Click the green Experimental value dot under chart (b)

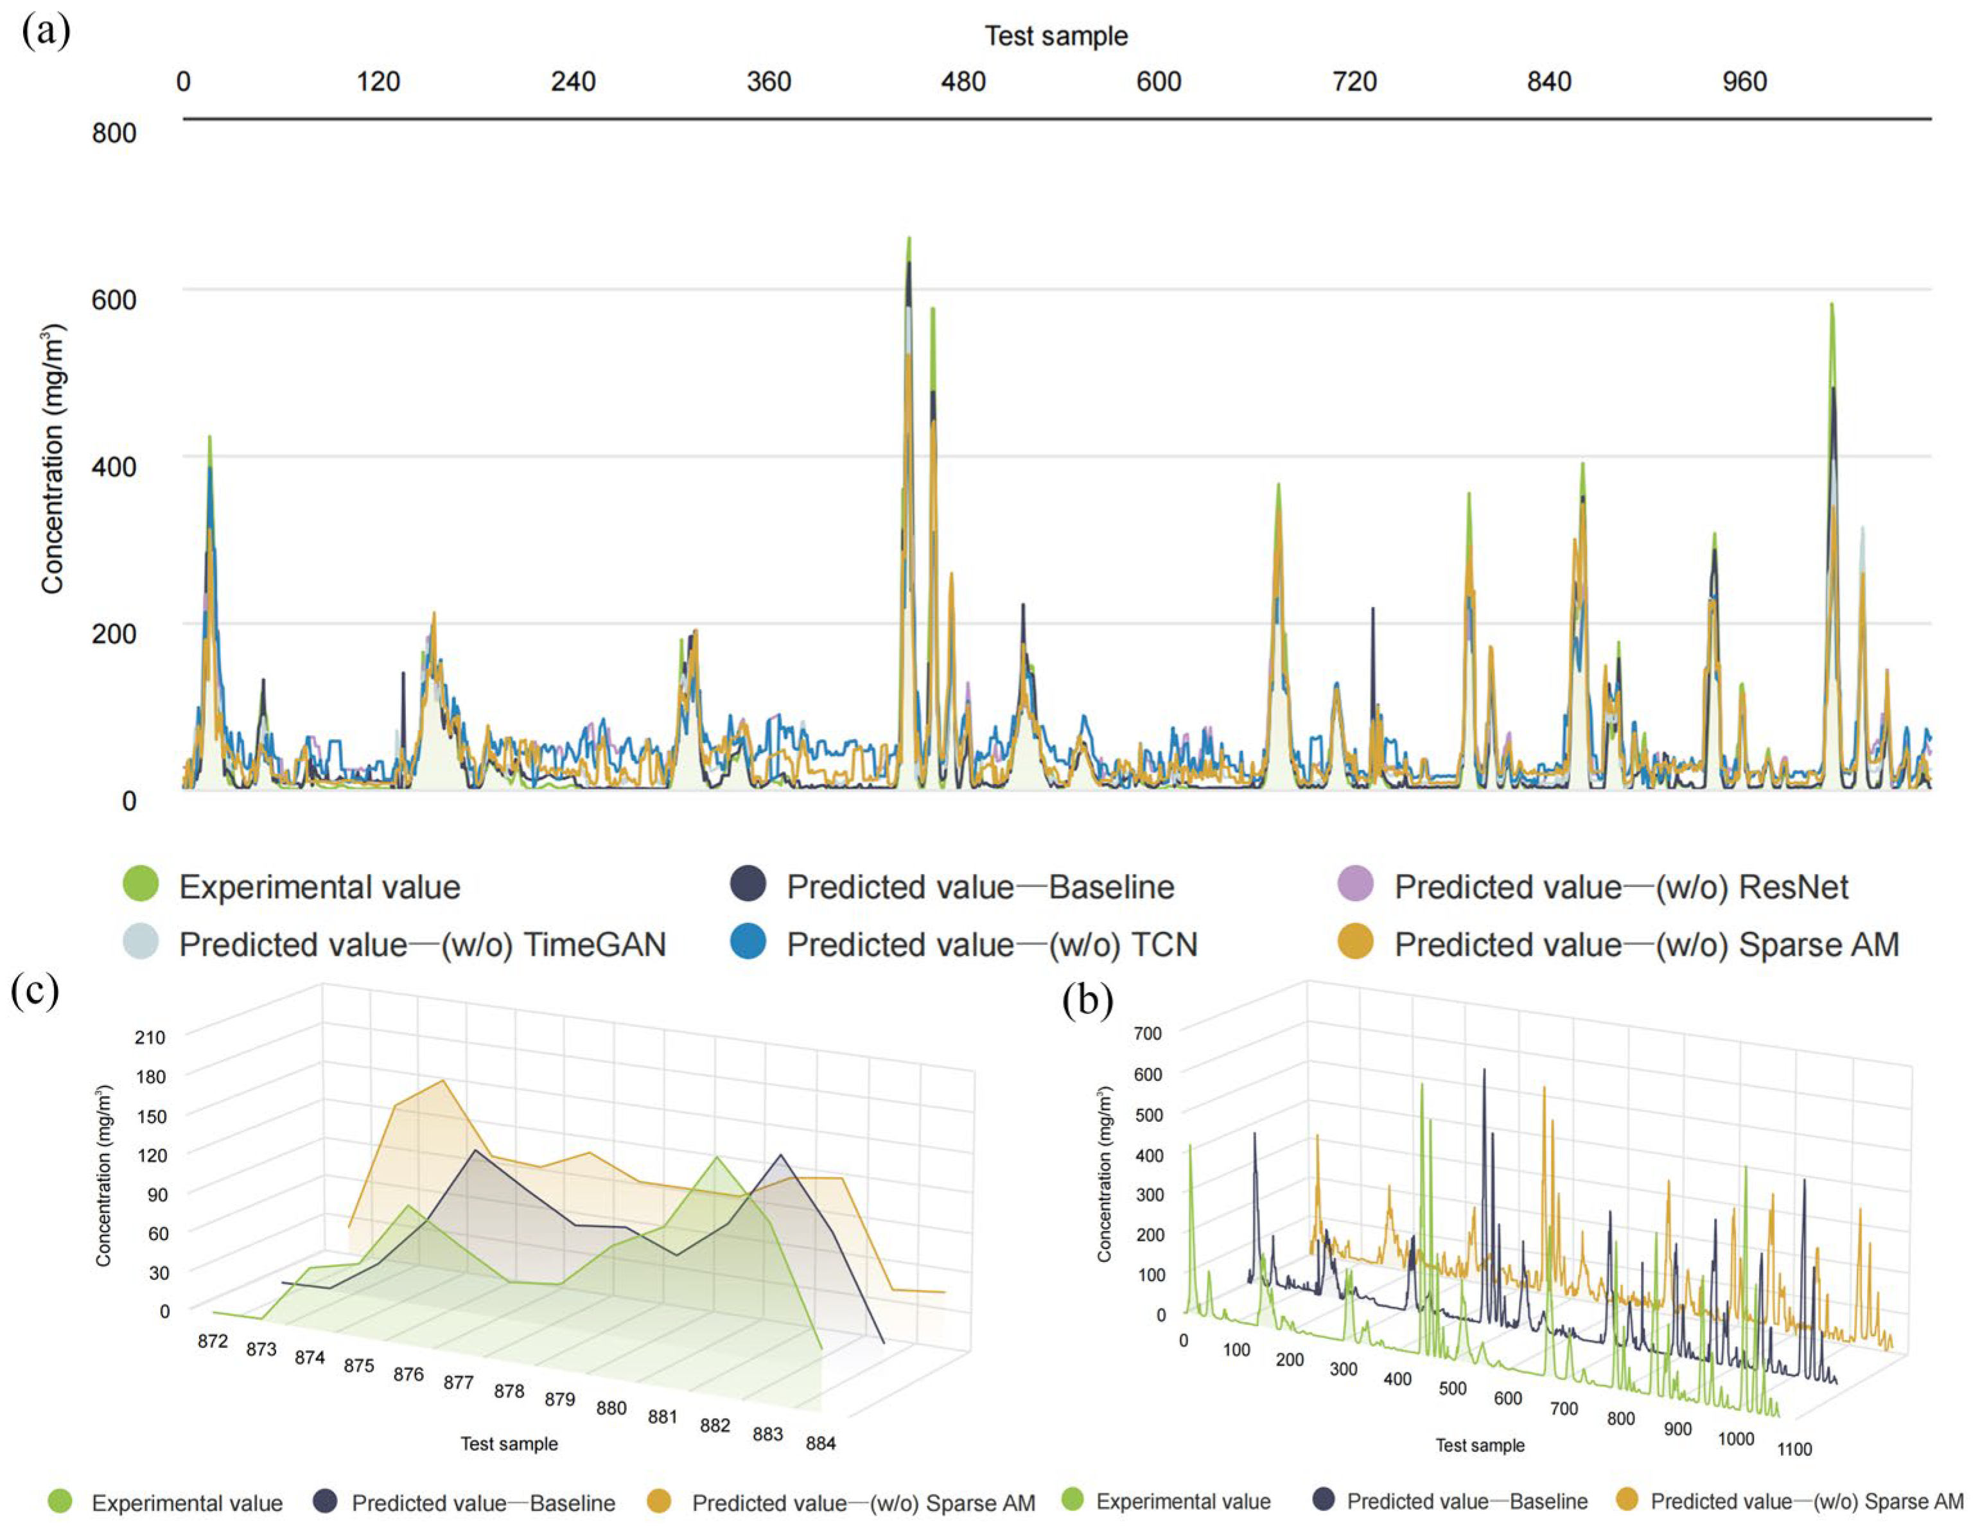pos(1072,1500)
